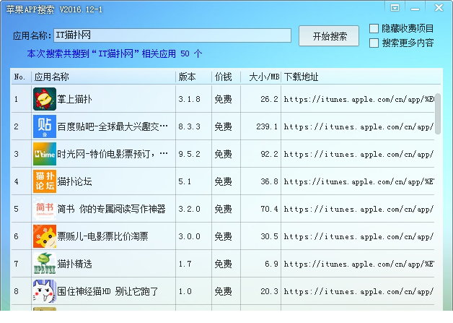This screenshot has width=453, height=323.
Task: Select the 猫扑精选 app name text
Action: tap(74, 264)
